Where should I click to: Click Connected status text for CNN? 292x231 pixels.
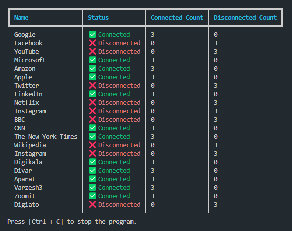114,128
